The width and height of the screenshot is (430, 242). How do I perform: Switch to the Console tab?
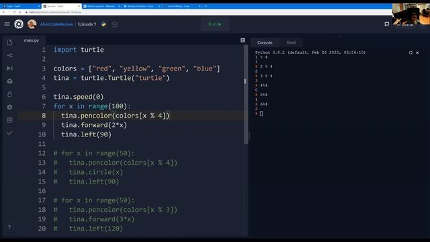click(x=265, y=42)
